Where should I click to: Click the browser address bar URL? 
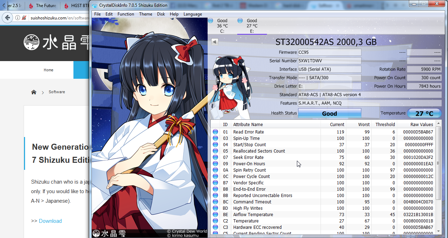(x=60, y=18)
